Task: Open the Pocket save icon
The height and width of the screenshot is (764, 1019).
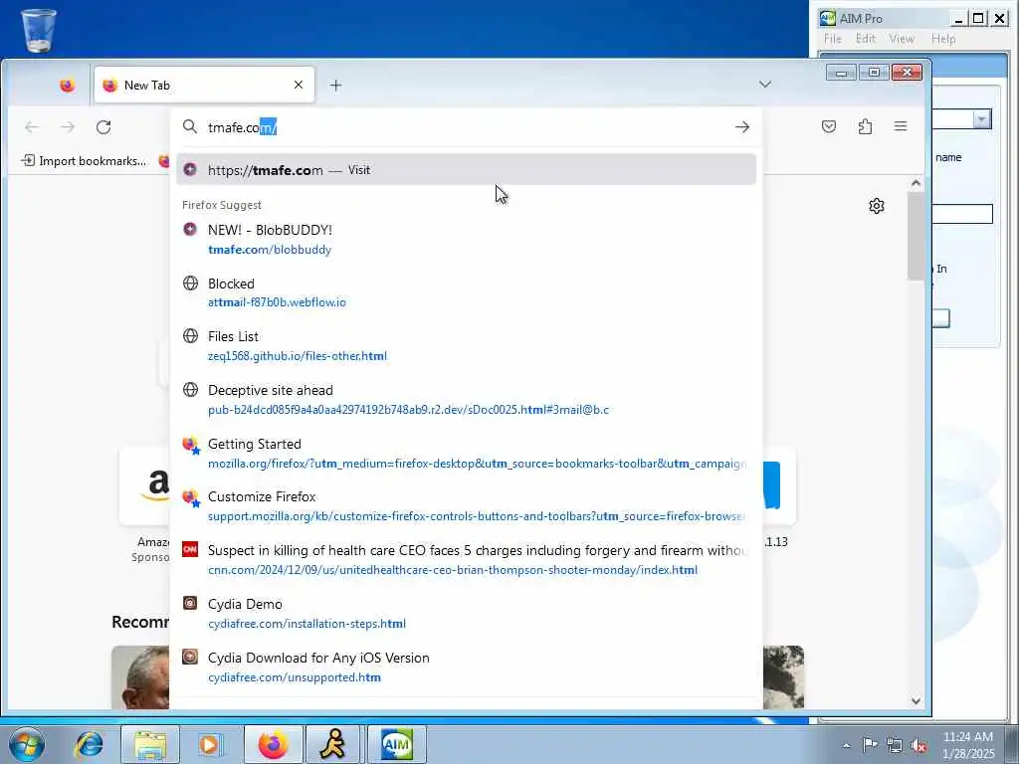Action: pos(829,126)
